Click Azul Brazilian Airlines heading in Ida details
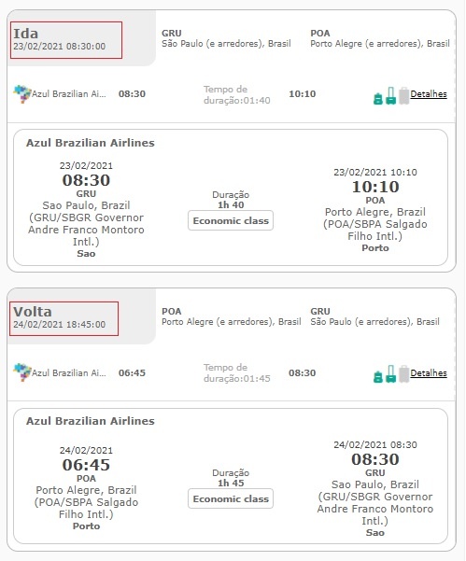Image resolution: width=466 pixels, height=561 pixels. click(x=91, y=143)
